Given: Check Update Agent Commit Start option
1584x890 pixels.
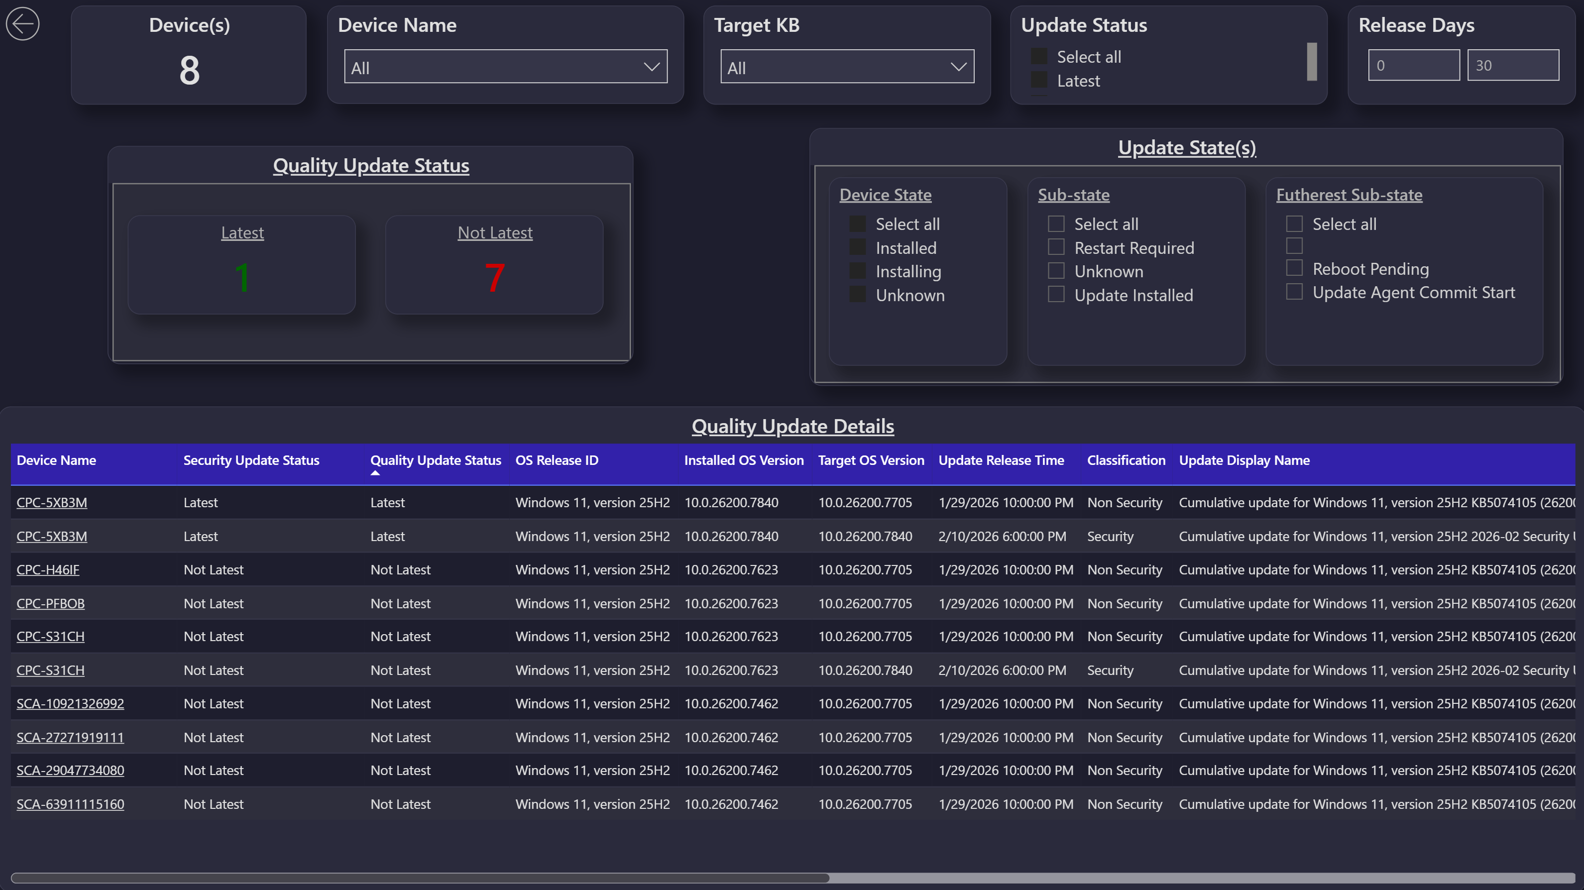Looking at the screenshot, I should (1294, 292).
